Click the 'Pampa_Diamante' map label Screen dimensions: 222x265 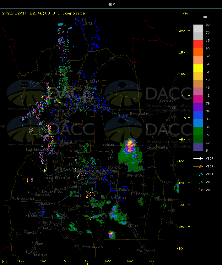pyautogui.click(x=57, y=178)
